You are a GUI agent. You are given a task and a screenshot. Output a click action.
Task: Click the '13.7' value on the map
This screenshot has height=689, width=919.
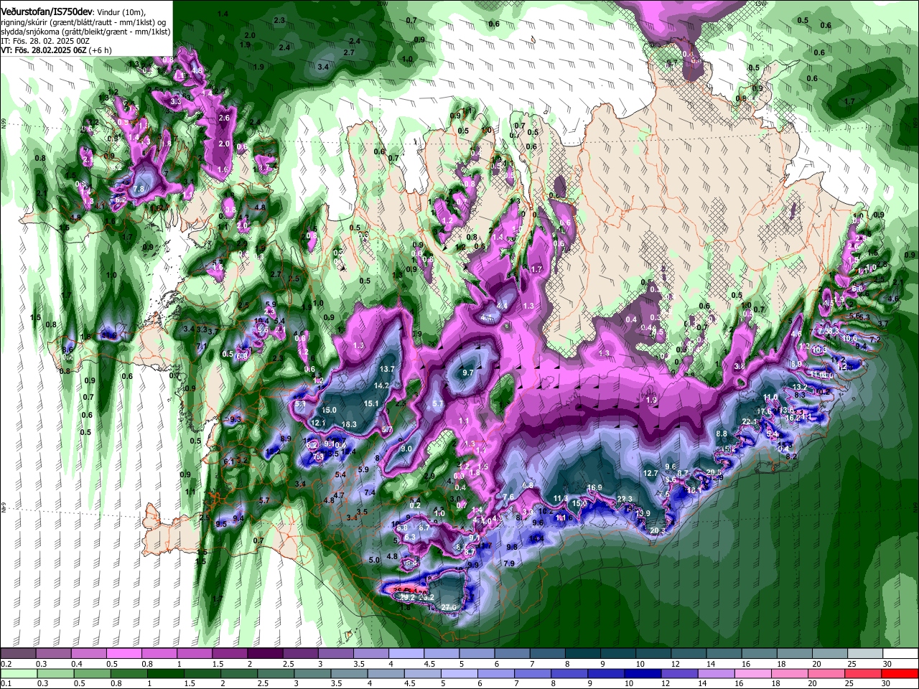click(x=387, y=369)
